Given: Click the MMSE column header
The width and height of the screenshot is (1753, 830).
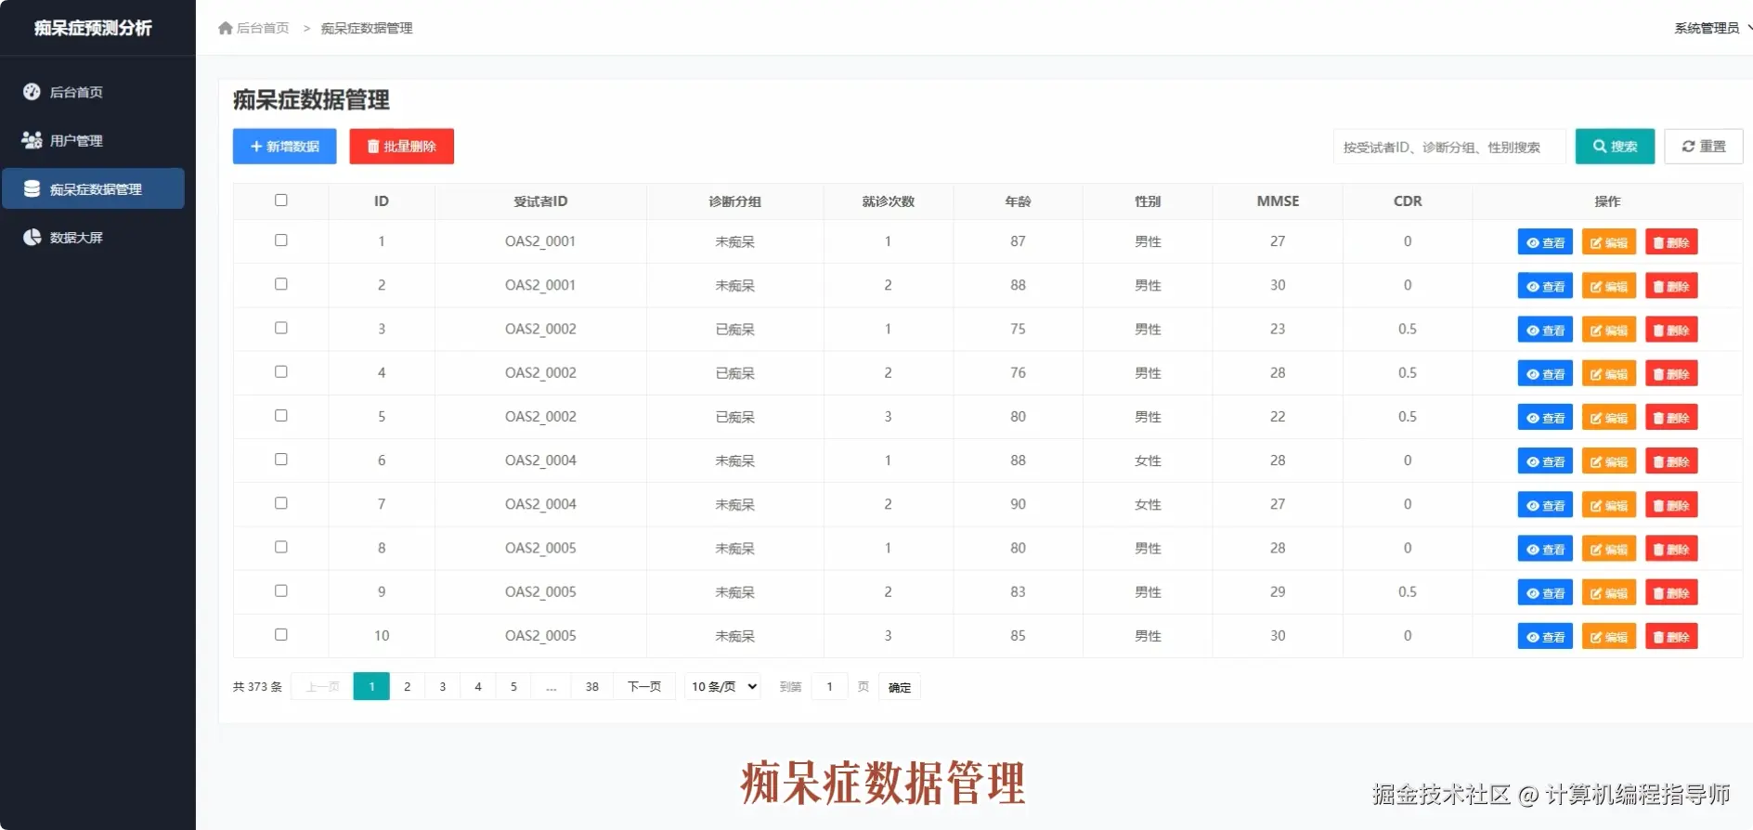Looking at the screenshot, I should (x=1278, y=201).
